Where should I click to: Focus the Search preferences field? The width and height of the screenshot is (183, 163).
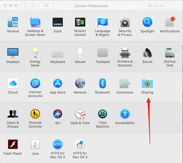pyautogui.click(x=158, y=5)
